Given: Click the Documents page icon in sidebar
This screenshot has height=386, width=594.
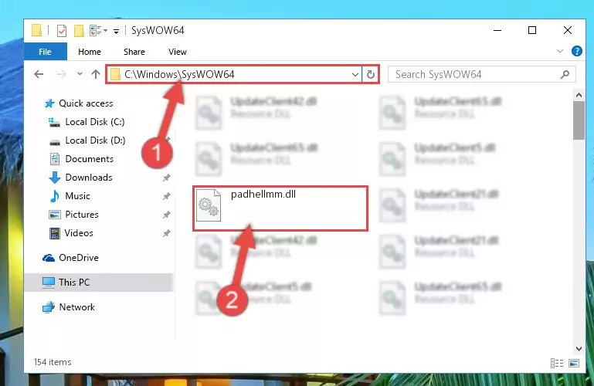Looking at the screenshot, I should point(55,159).
